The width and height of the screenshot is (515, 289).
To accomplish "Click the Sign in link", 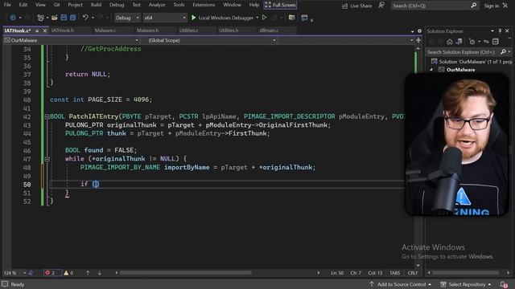I will pyautogui.click(x=492, y=6).
